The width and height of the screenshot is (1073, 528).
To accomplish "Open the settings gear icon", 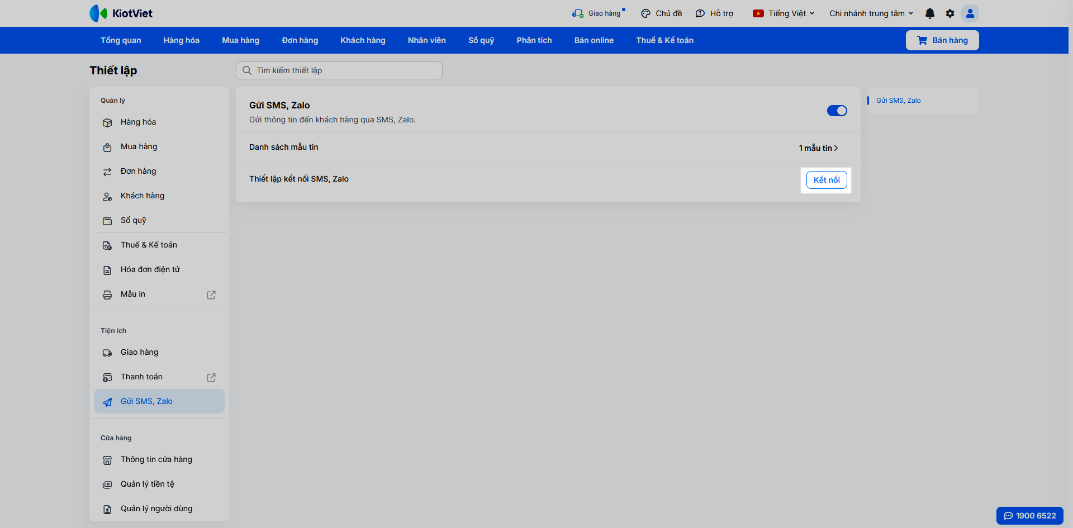I will point(950,13).
